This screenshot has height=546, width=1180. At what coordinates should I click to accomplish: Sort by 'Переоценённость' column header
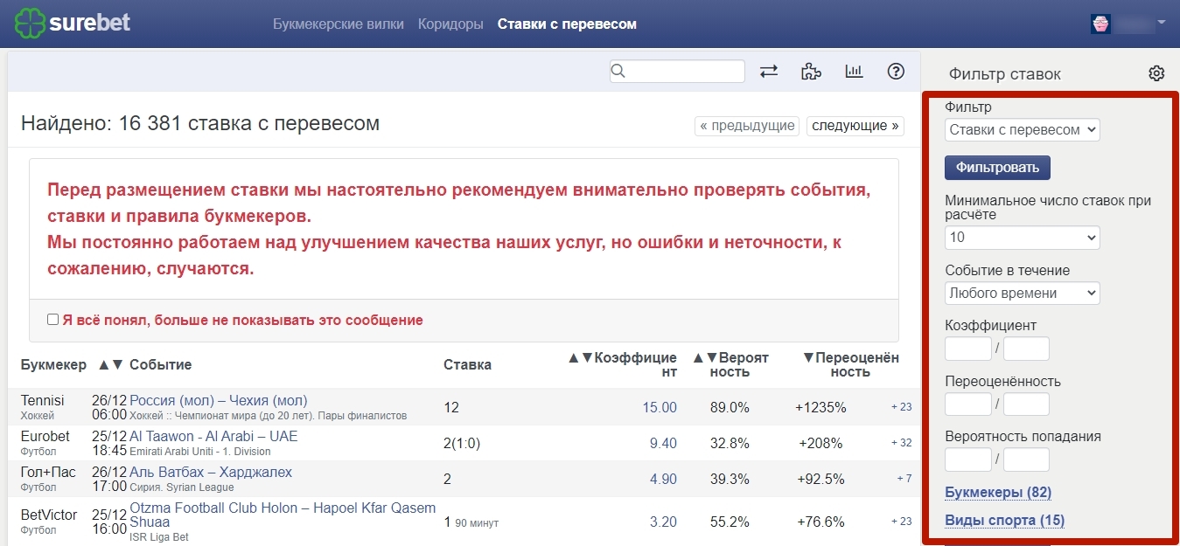pos(850,364)
